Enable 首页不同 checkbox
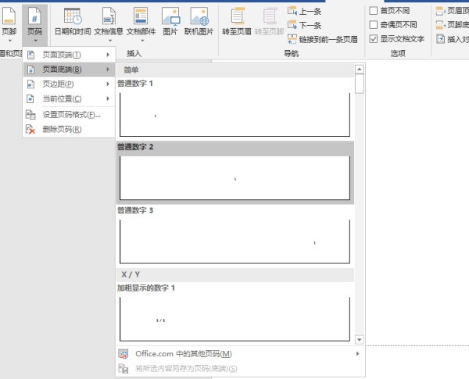The image size is (469, 379). click(373, 11)
